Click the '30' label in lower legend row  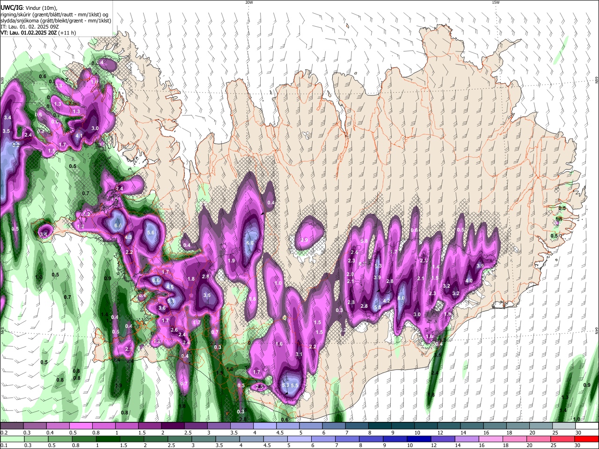click(x=578, y=445)
